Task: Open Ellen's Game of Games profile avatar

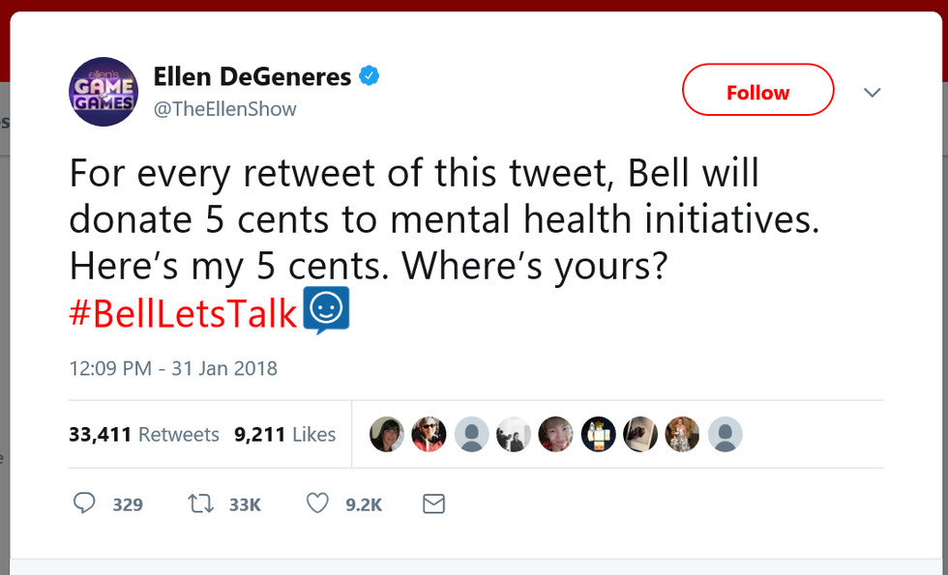Action: point(103,91)
